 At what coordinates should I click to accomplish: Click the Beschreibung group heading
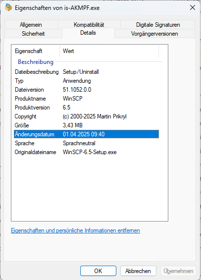pos(36,62)
